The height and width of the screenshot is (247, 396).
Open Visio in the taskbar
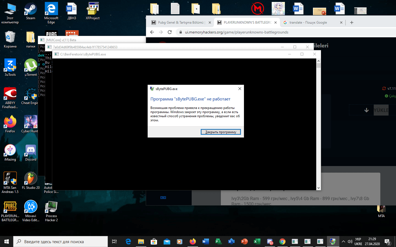[231, 242]
